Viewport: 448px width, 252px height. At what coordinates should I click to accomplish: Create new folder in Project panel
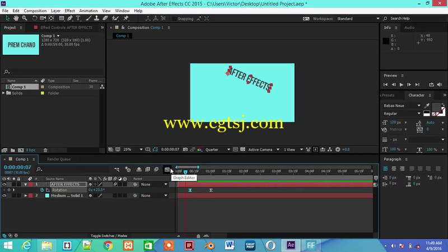click(12, 150)
